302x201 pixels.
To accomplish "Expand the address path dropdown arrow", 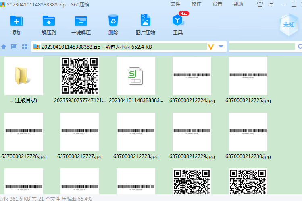I will click(x=221, y=47).
